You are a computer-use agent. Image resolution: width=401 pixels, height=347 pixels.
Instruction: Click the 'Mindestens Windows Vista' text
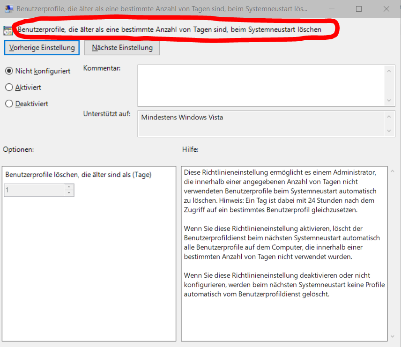coord(182,118)
